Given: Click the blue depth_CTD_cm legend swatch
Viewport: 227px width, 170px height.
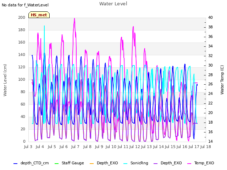Looking at the screenshot, I should pos(15,164).
